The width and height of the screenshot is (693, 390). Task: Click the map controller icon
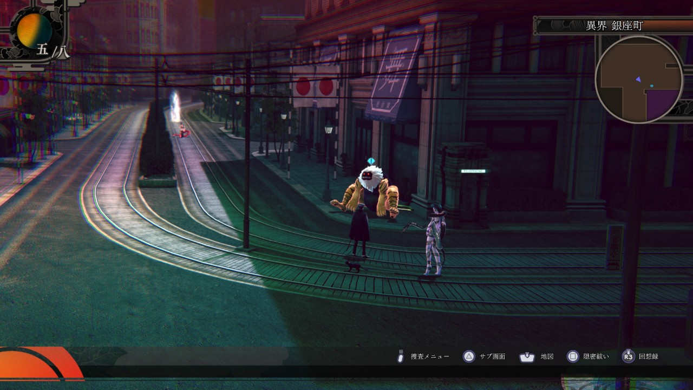(x=527, y=357)
